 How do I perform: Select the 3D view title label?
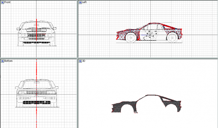pyautogui.click(x=84, y=61)
